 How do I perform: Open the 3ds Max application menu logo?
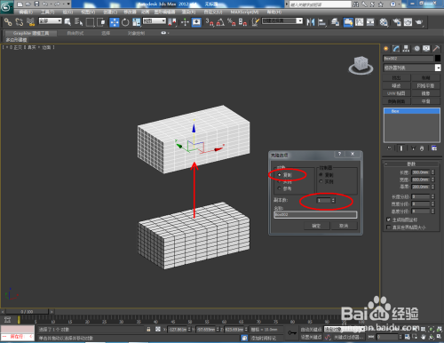[x=6, y=7]
